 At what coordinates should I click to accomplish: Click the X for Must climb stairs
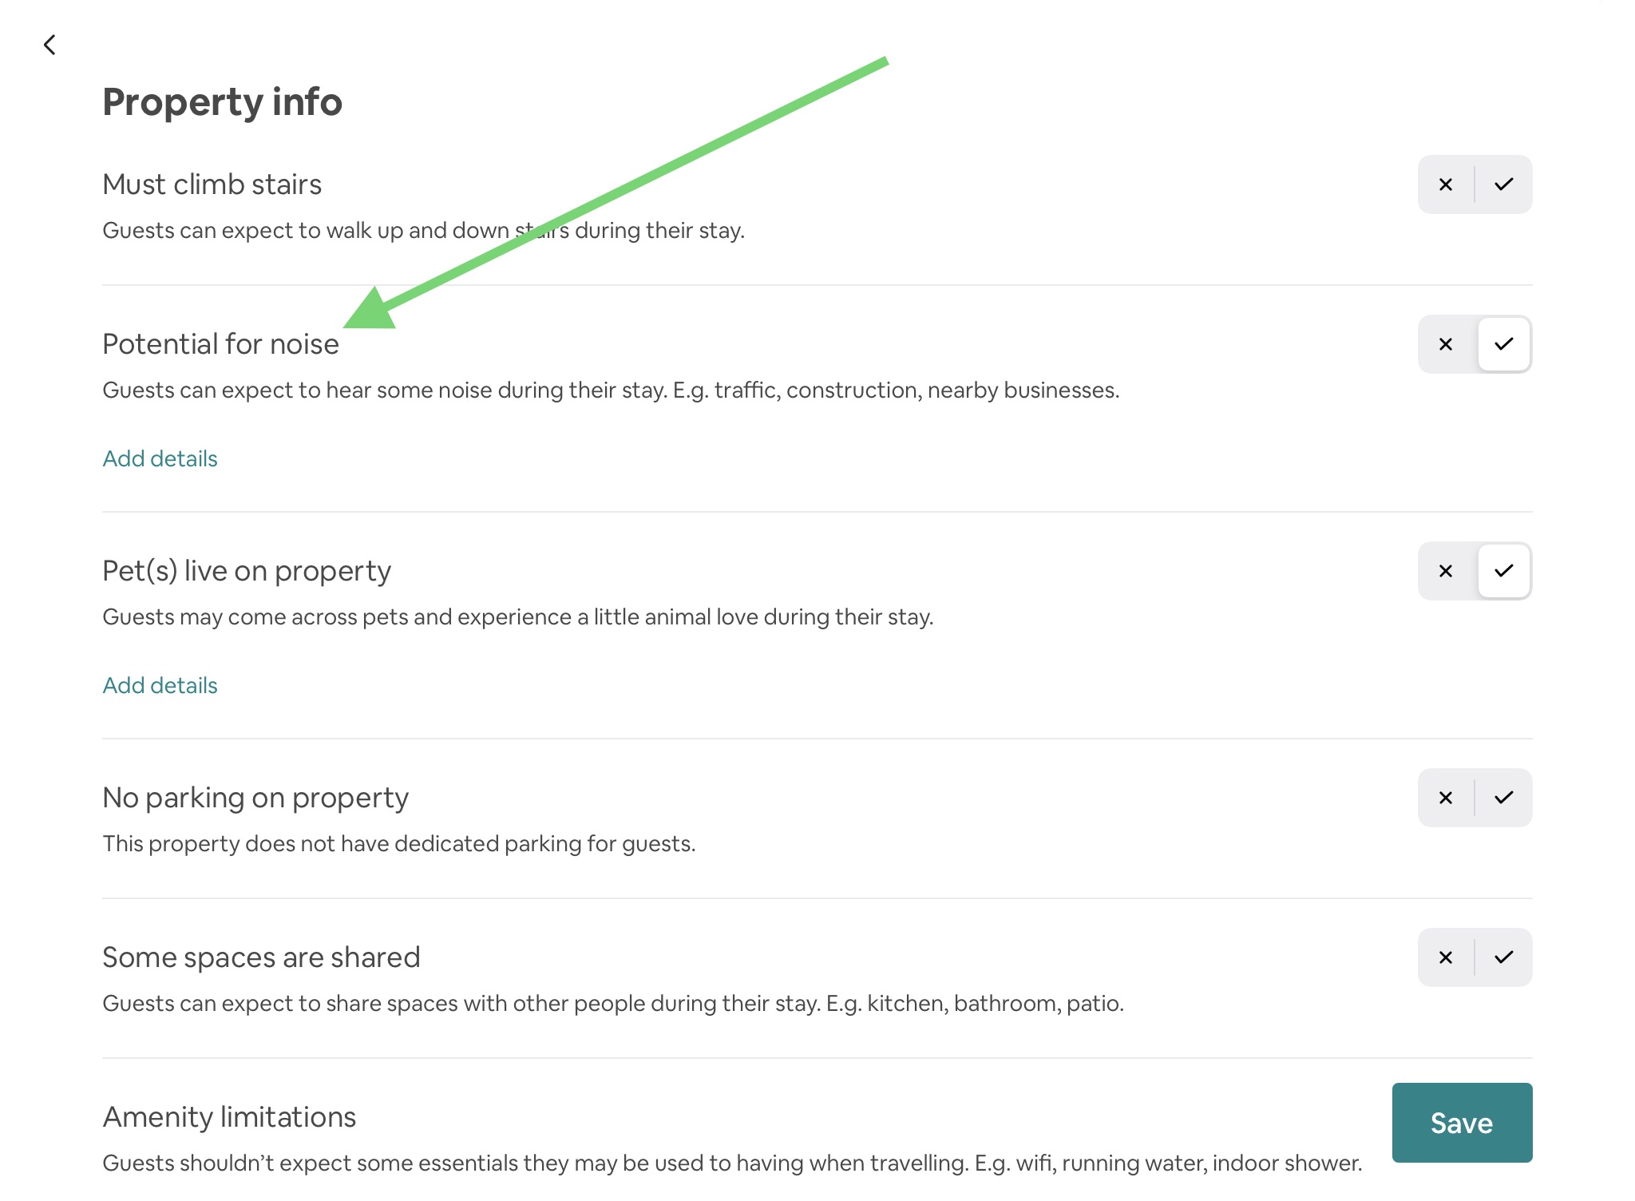pos(1446,184)
